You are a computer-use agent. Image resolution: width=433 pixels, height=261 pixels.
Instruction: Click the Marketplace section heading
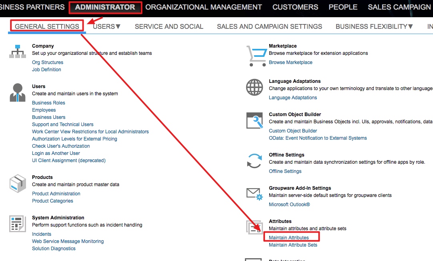283,46
